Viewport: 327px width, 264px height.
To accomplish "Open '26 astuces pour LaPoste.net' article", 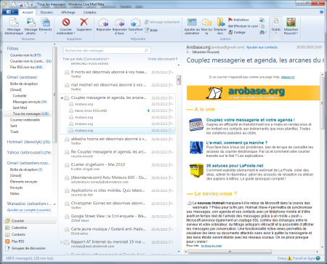I will (235, 166).
